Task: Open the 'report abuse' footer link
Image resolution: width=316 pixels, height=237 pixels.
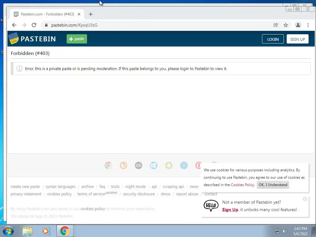Action: tap(187, 194)
